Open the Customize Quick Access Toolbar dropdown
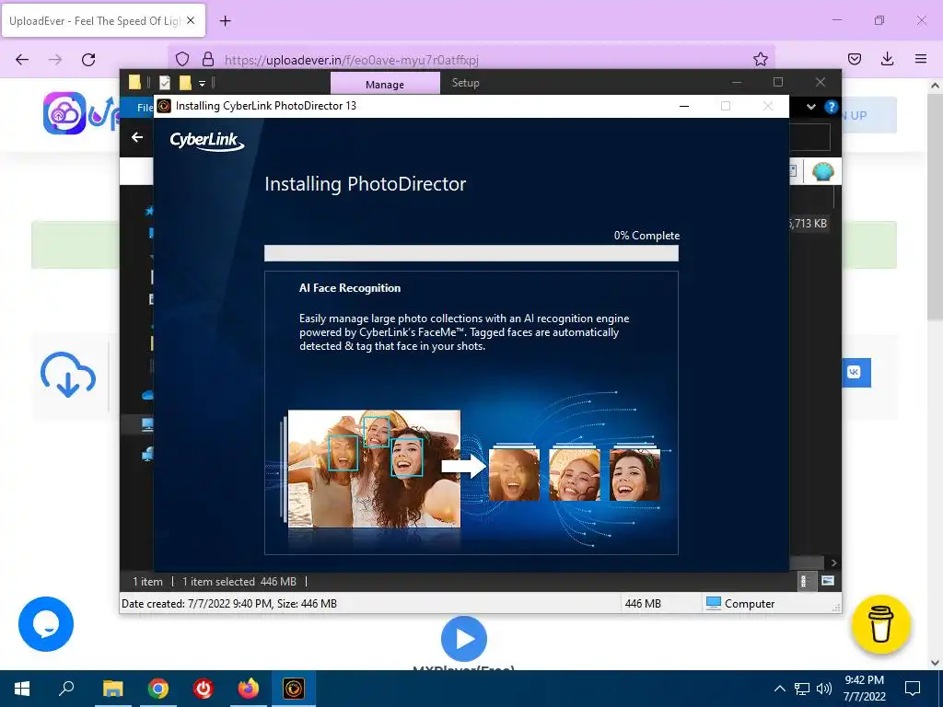This screenshot has height=707, width=943. [x=202, y=84]
